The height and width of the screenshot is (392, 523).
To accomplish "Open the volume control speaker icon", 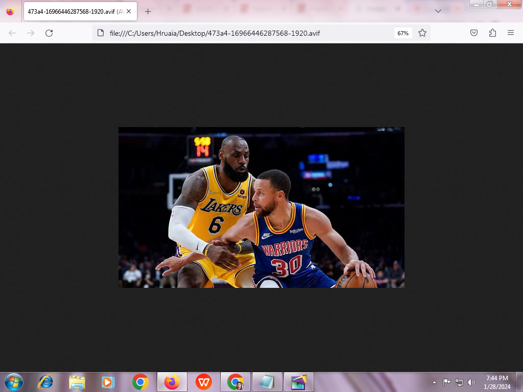I will pyautogui.click(x=471, y=382).
